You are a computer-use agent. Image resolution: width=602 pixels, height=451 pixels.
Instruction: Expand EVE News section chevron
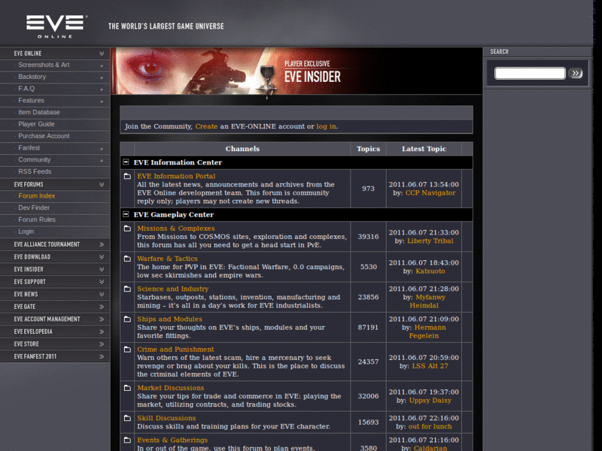102,294
